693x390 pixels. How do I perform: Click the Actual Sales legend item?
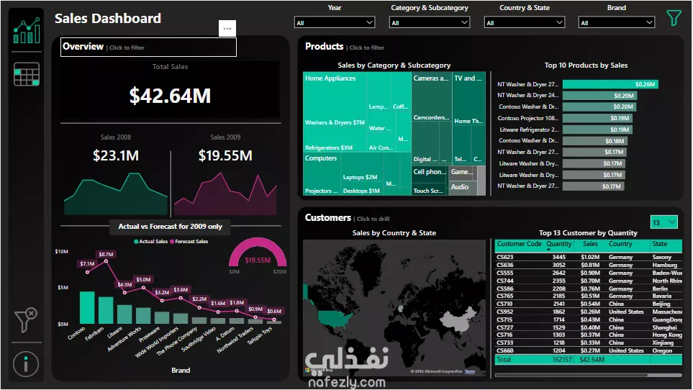[150, 242]
